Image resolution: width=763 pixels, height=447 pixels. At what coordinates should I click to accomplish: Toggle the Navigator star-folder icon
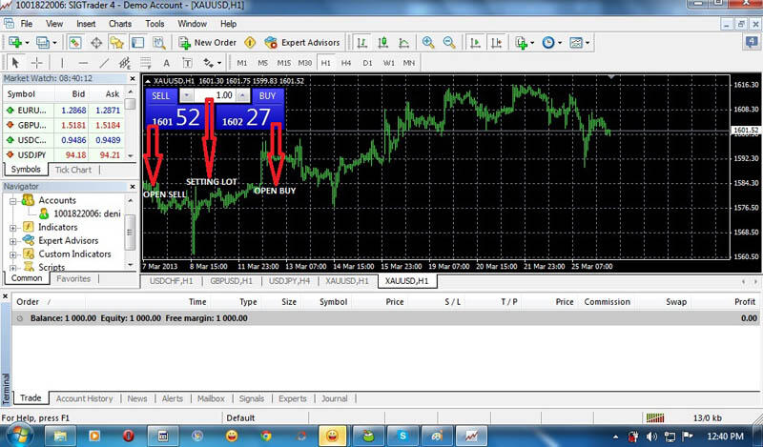(x=116, y=43)
